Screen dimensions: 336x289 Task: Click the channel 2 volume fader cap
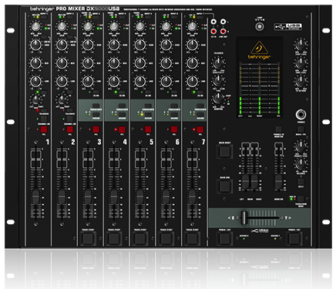(x=62, y=197)
